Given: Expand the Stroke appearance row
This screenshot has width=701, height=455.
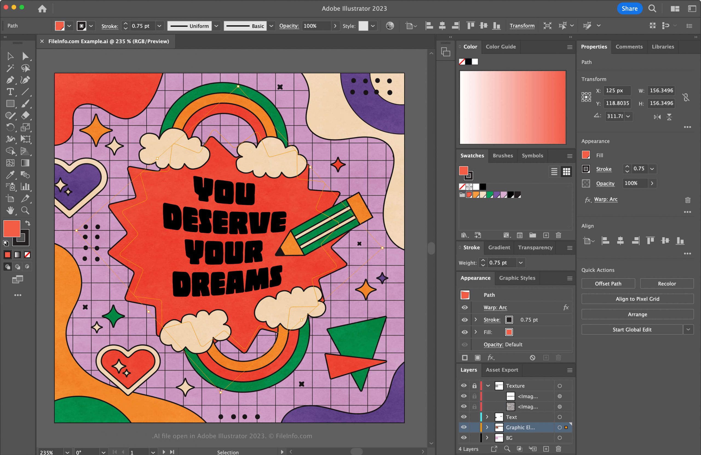Looking at the screenshot, I should (476, 320).
